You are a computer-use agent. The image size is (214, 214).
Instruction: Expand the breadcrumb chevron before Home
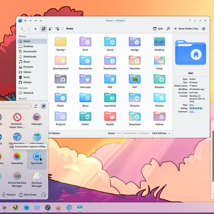(x=63, y=28)
